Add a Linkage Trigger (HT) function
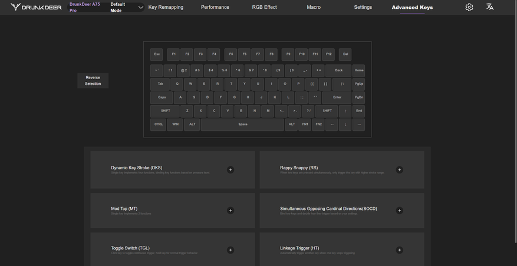Image resolution: width=517 pixels, height=266 pixels. coord(399,250)
